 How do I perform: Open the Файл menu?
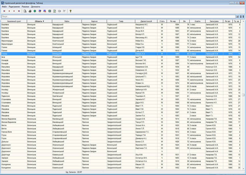tap(4, 7)
